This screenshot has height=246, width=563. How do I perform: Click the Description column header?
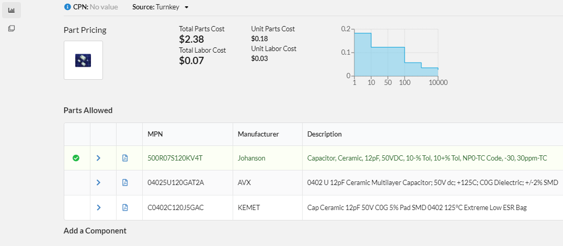(324, 134)
